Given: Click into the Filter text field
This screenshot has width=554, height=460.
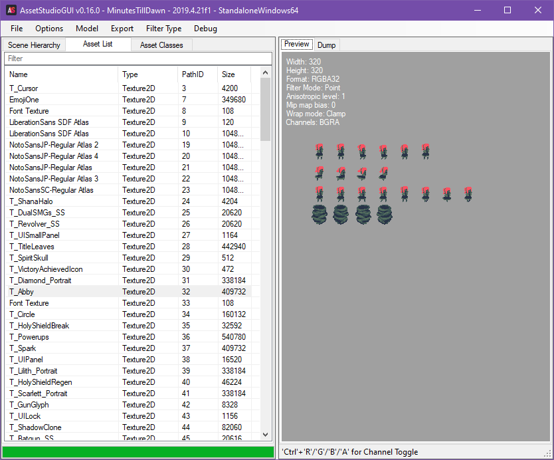Looking at the screenshot, I should (138, 58).
